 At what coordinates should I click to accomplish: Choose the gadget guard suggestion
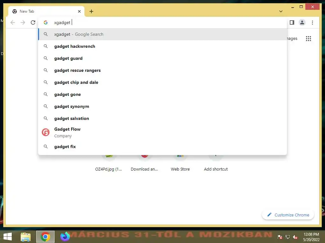(162, 58)
